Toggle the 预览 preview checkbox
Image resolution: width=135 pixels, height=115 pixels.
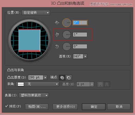point(6,106)
